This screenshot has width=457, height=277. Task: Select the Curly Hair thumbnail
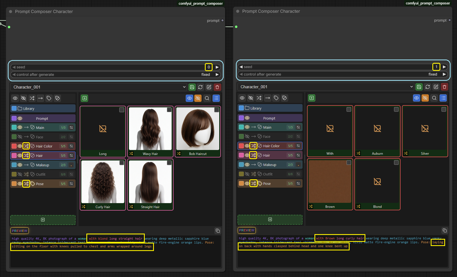(x=103, y=185)
